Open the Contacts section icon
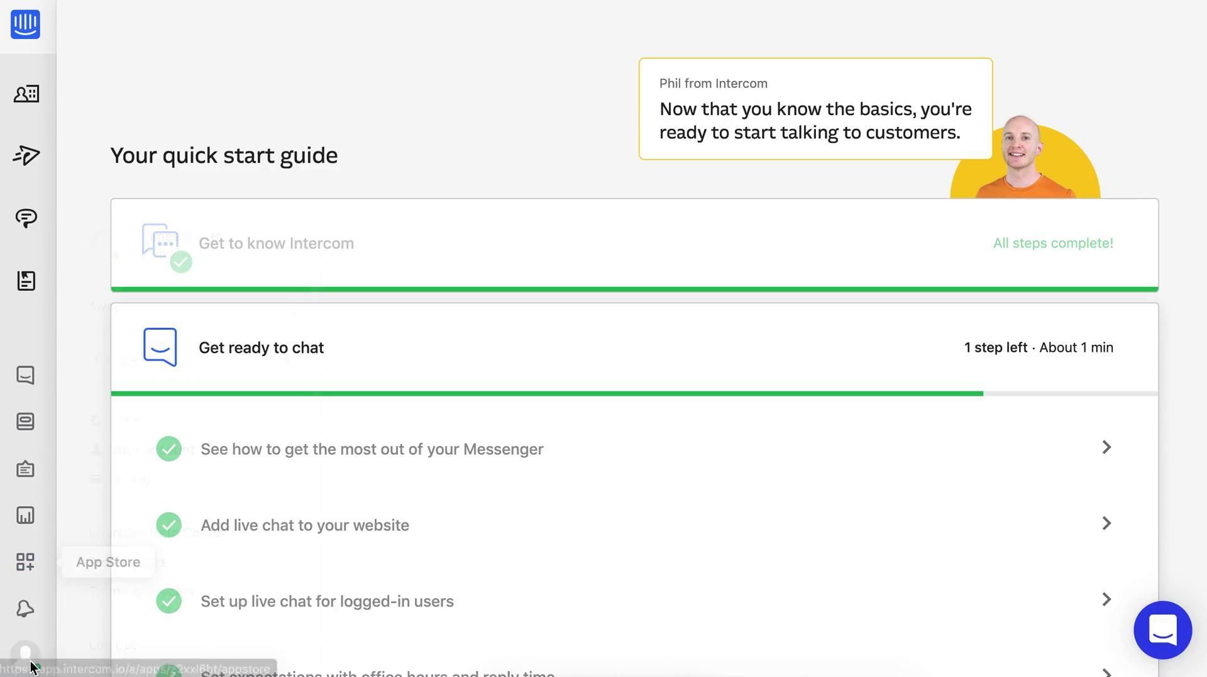This screenshot has width=1207, height=677. (26, 94)
